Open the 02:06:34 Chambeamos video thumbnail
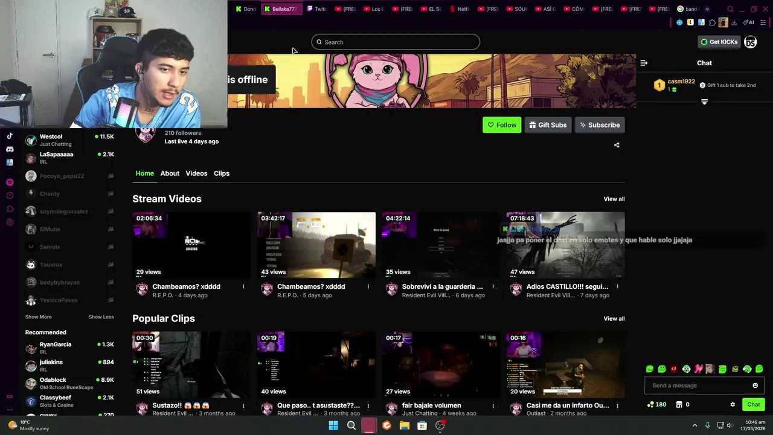This screenshot has height=435, width=773. click(191, 245)
